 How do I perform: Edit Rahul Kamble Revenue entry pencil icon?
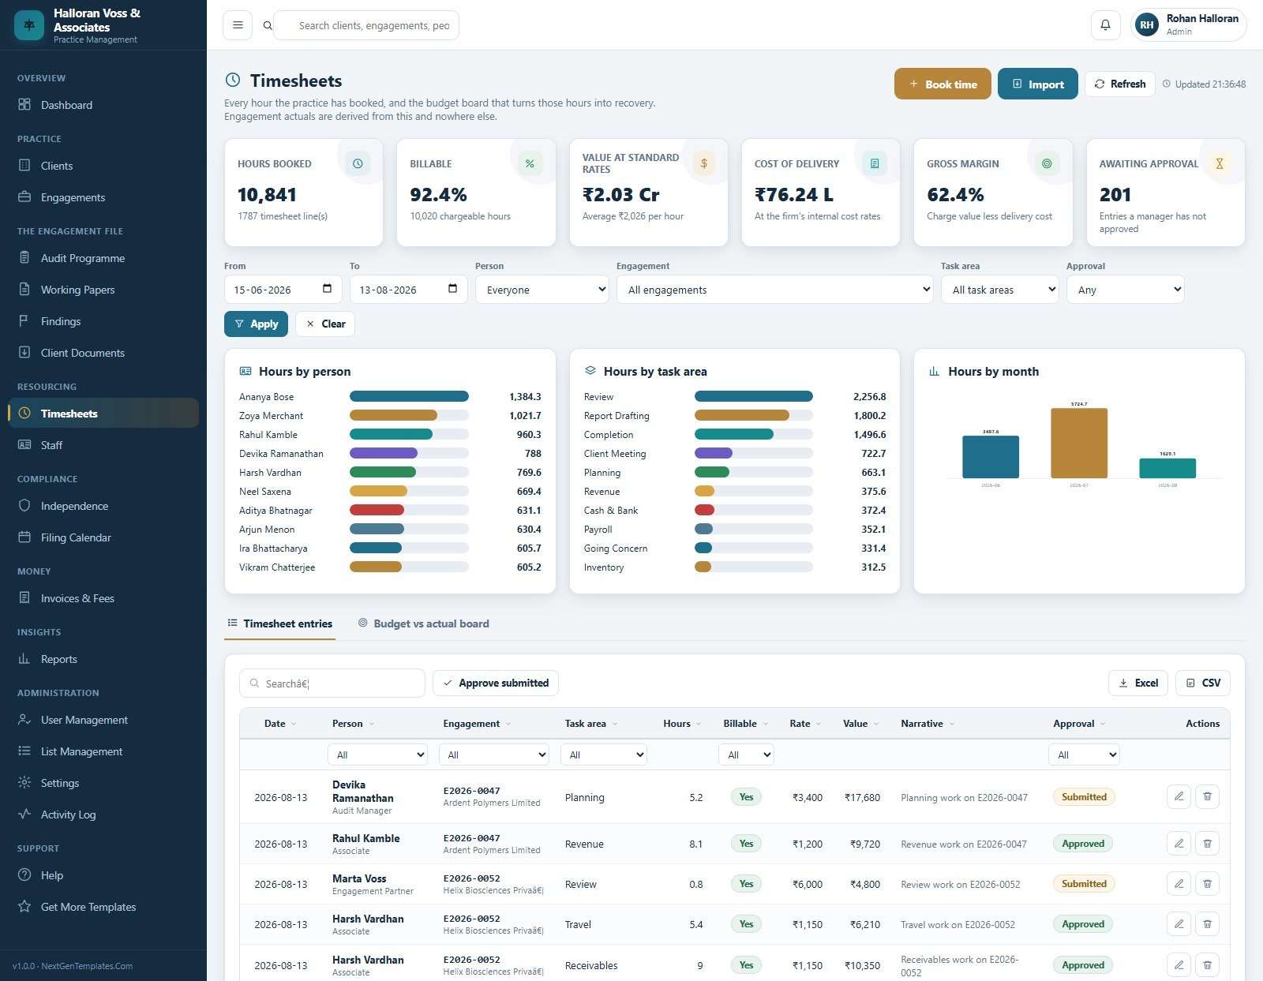point(1179,844)
